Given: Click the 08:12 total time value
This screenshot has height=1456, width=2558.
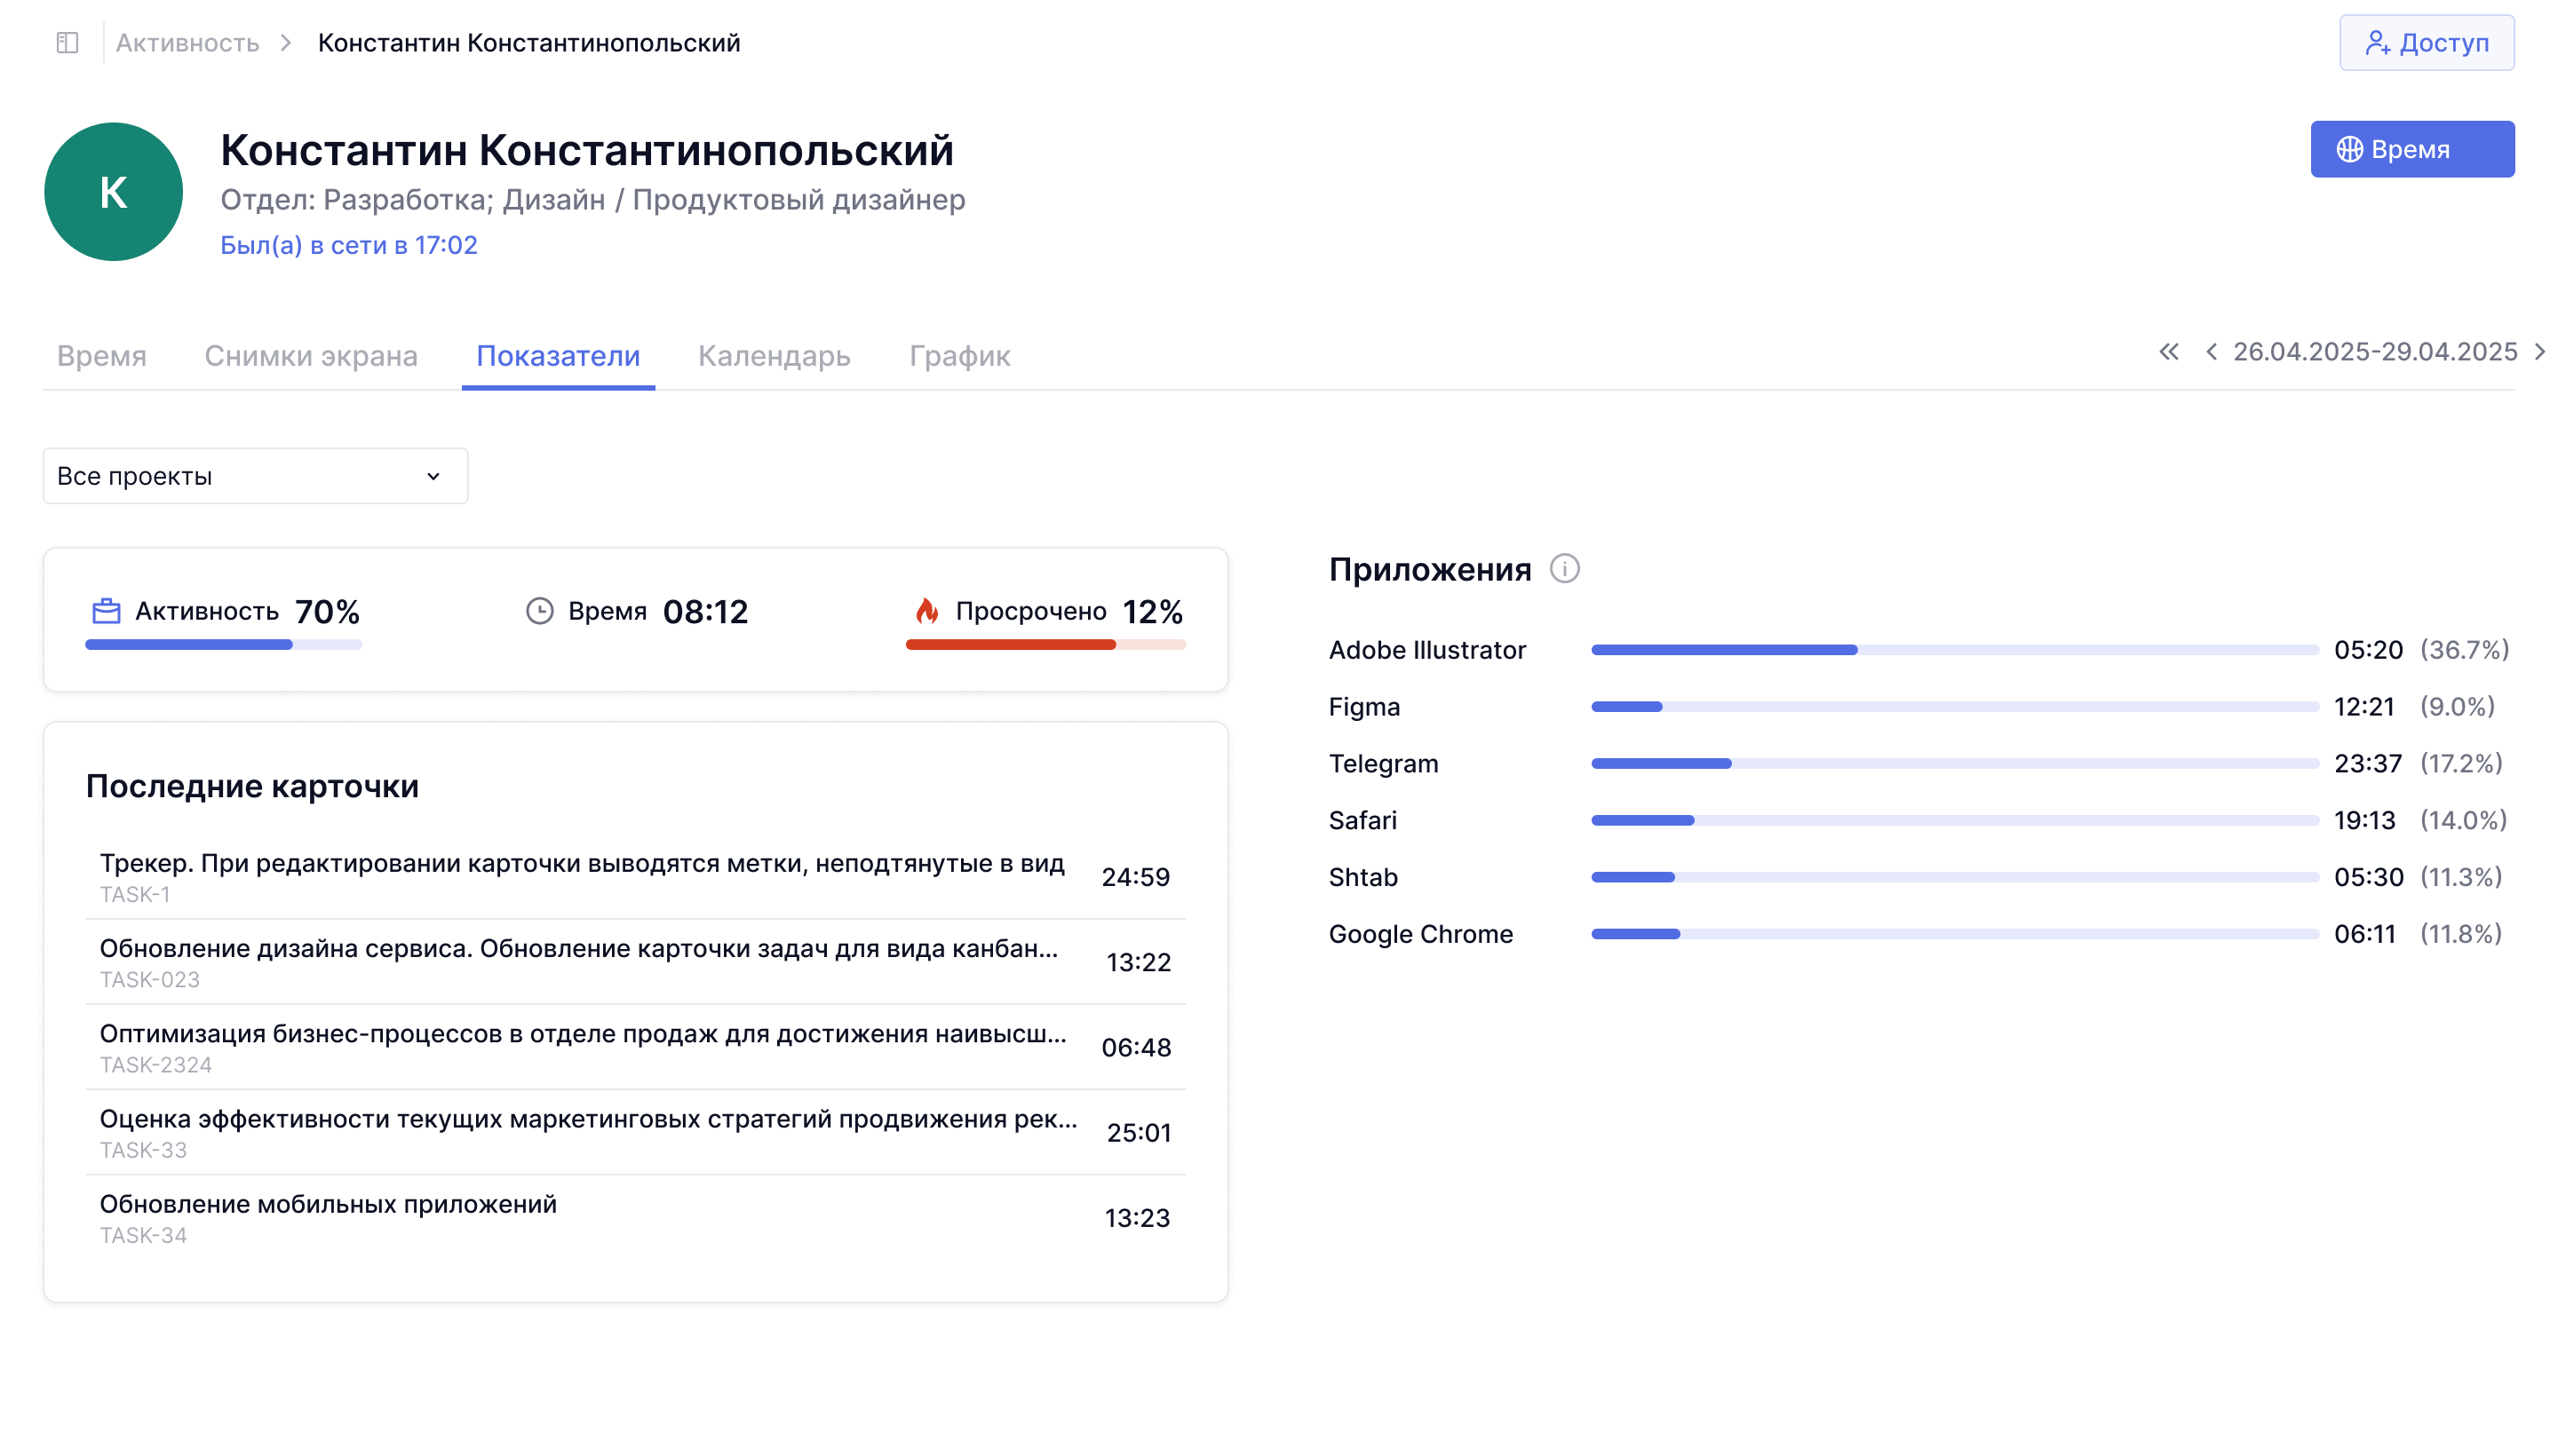Looking at the screenshot, I should point(705,611).
